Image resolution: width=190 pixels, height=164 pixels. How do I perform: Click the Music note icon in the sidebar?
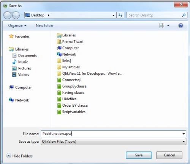[x=14, y=62]
